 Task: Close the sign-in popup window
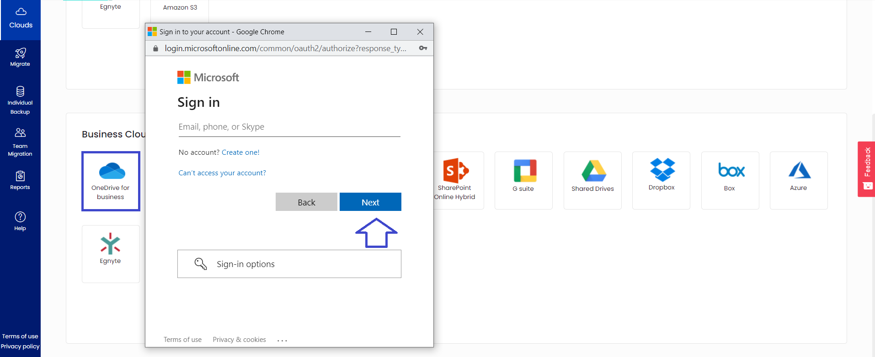pyautogui.click(x=420, y=31)
